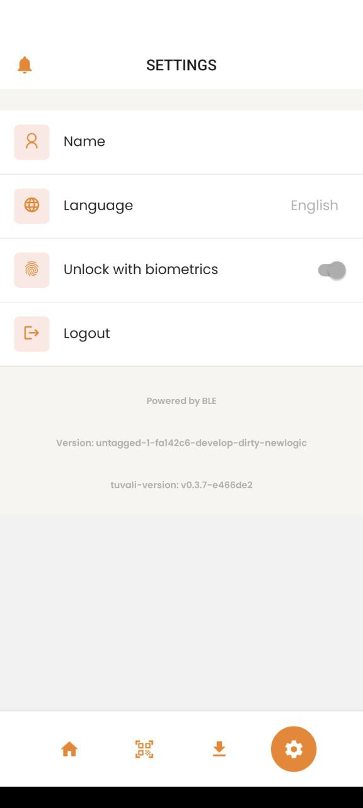
Task: Click the fingerprint icon for biometrics
Action: click(x=32, y=270)
